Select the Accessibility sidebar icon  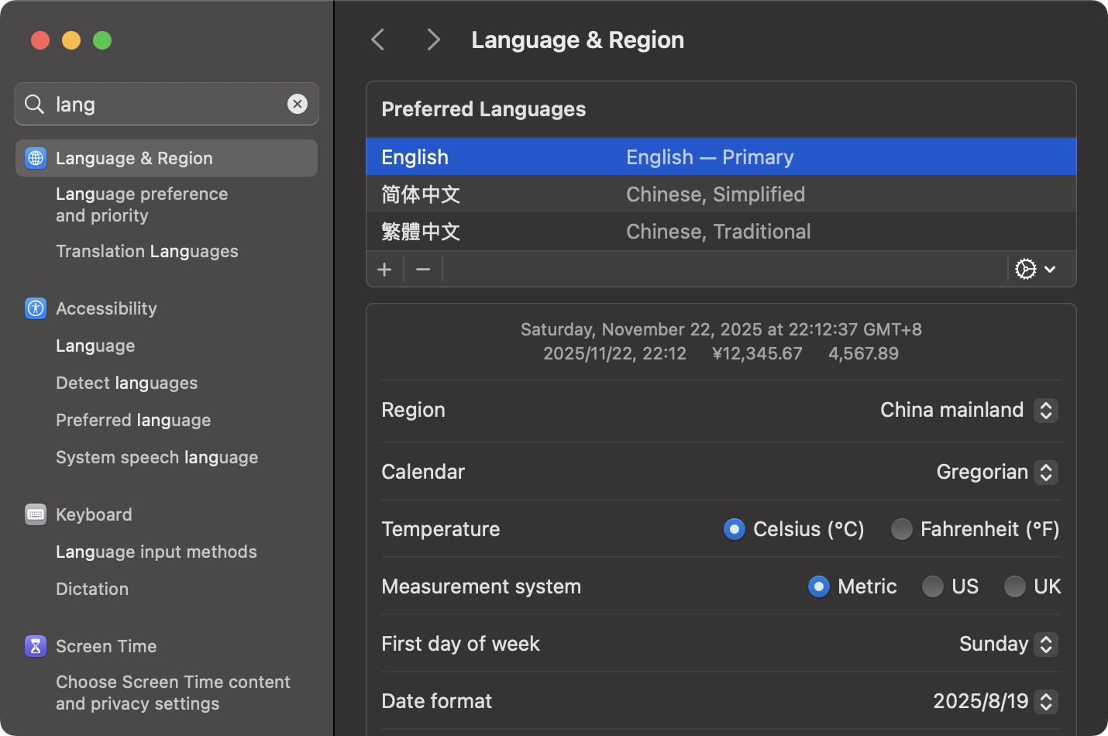tap(35, 308)
